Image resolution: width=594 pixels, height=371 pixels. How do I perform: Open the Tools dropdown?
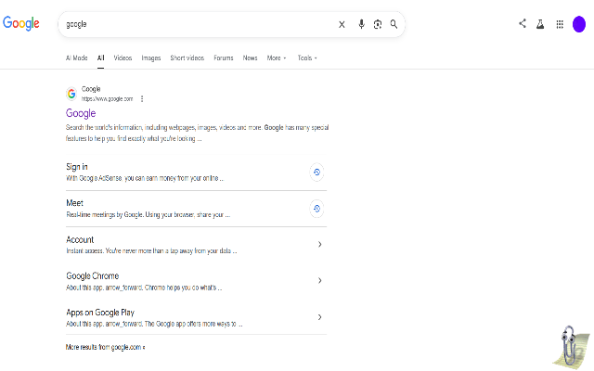tap(307, 58)
